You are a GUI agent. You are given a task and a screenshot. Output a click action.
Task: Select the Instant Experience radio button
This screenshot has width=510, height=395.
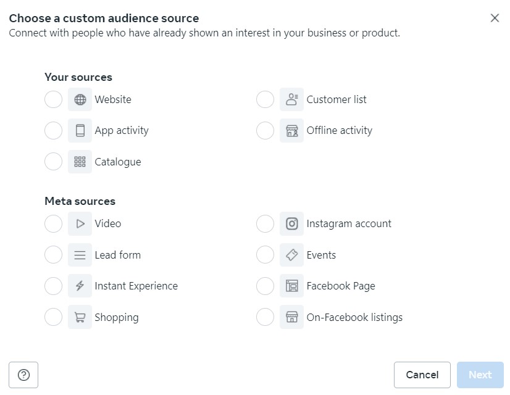click(53, 286)
